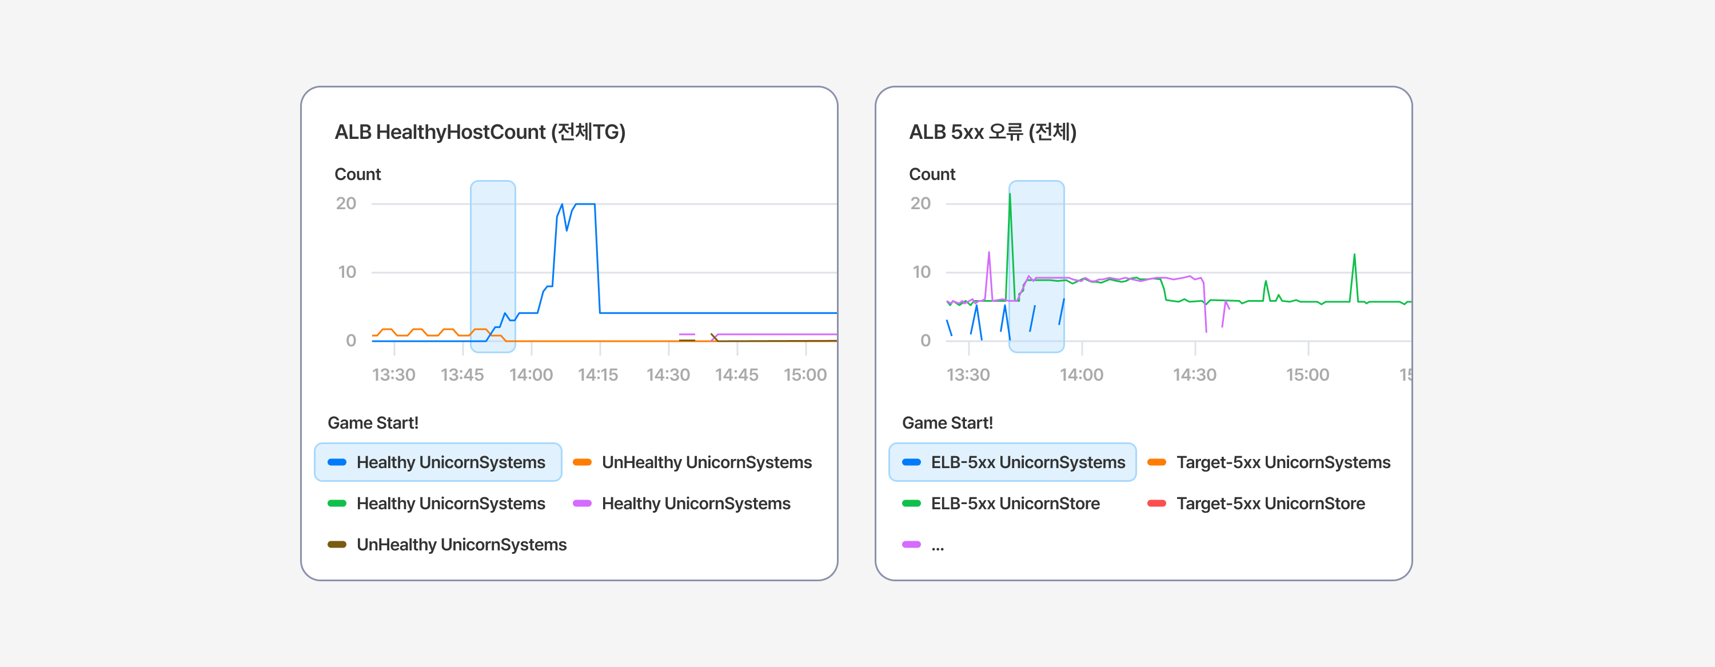Click the 13:45 x-axis label
The height and width of the screenshot is (667, 1715).
click(462, 375)
